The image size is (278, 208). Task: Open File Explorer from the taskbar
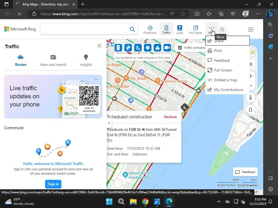coord(133,201)
